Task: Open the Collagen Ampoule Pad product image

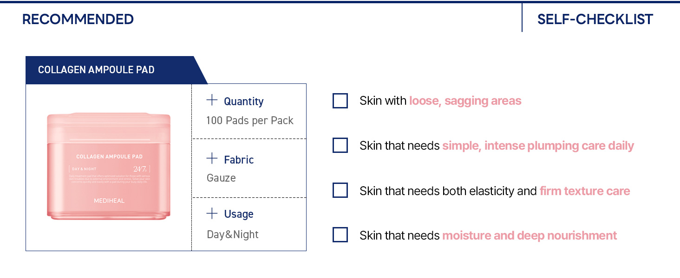Action: click(109, 166)
